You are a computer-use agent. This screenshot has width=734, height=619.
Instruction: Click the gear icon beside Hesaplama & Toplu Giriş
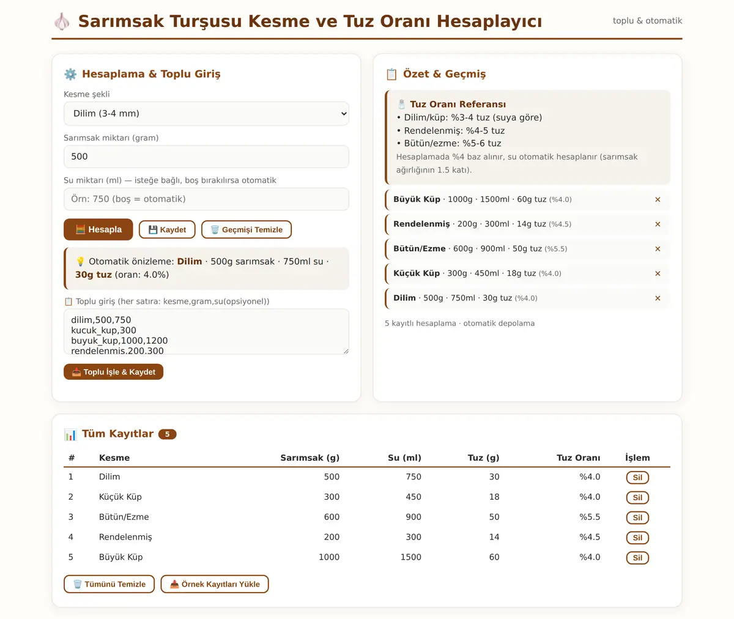70,74
